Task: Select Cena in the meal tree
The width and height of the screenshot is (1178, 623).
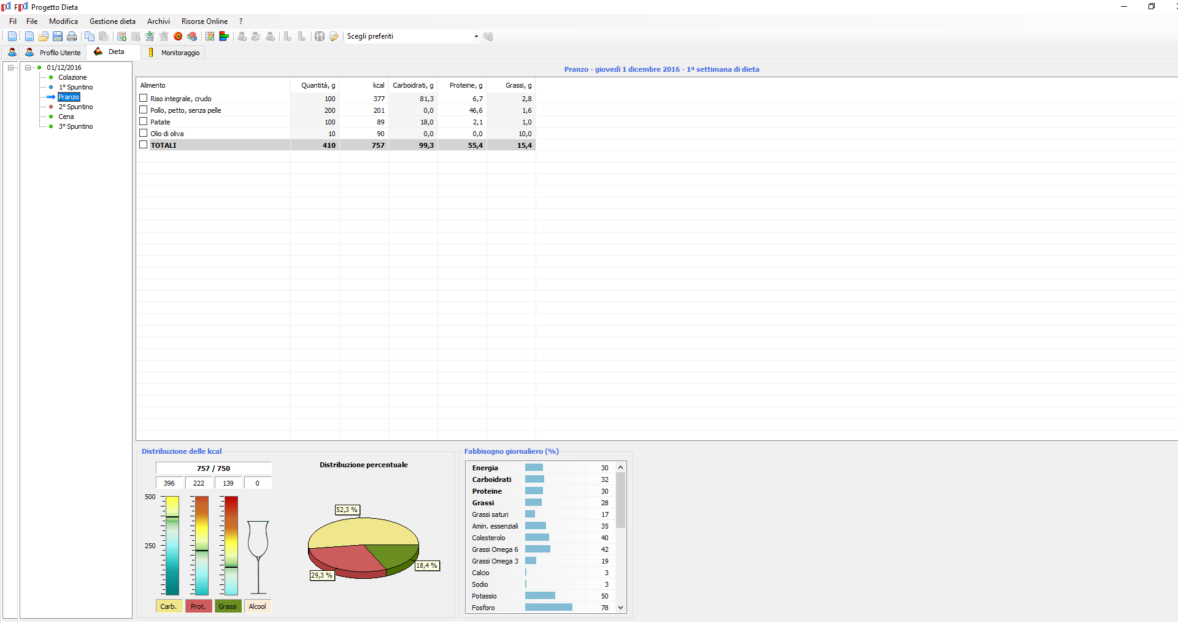Action: click(66, 117)
